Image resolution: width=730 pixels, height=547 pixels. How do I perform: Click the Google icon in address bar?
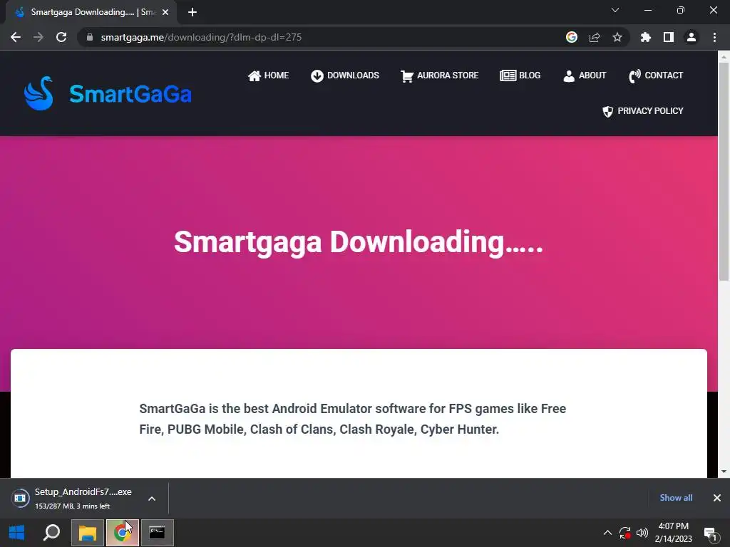pos(572,37)
